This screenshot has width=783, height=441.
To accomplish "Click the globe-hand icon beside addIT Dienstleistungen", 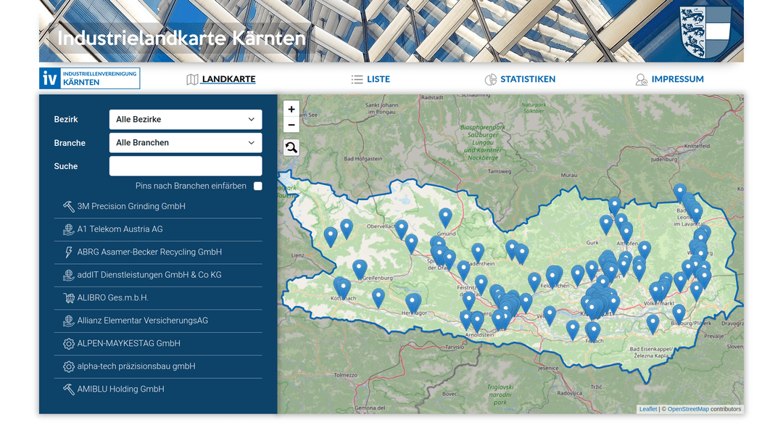I will tap(68, 275).
